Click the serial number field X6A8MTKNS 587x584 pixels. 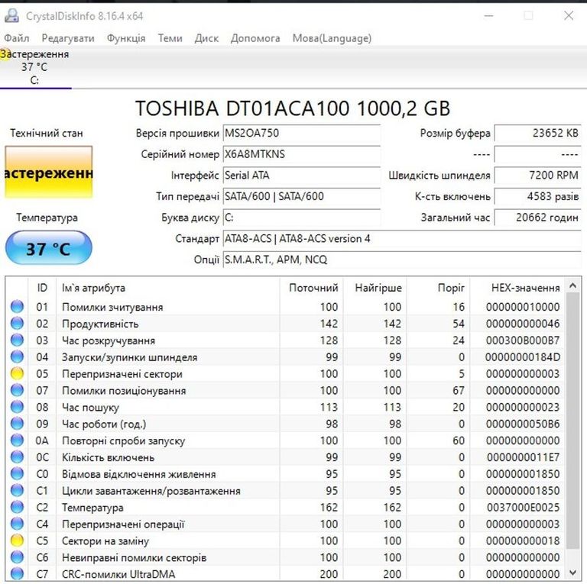coord(302,154)
